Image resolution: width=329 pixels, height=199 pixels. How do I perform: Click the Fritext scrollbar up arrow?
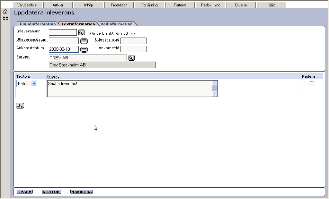(x=215, y=83)
